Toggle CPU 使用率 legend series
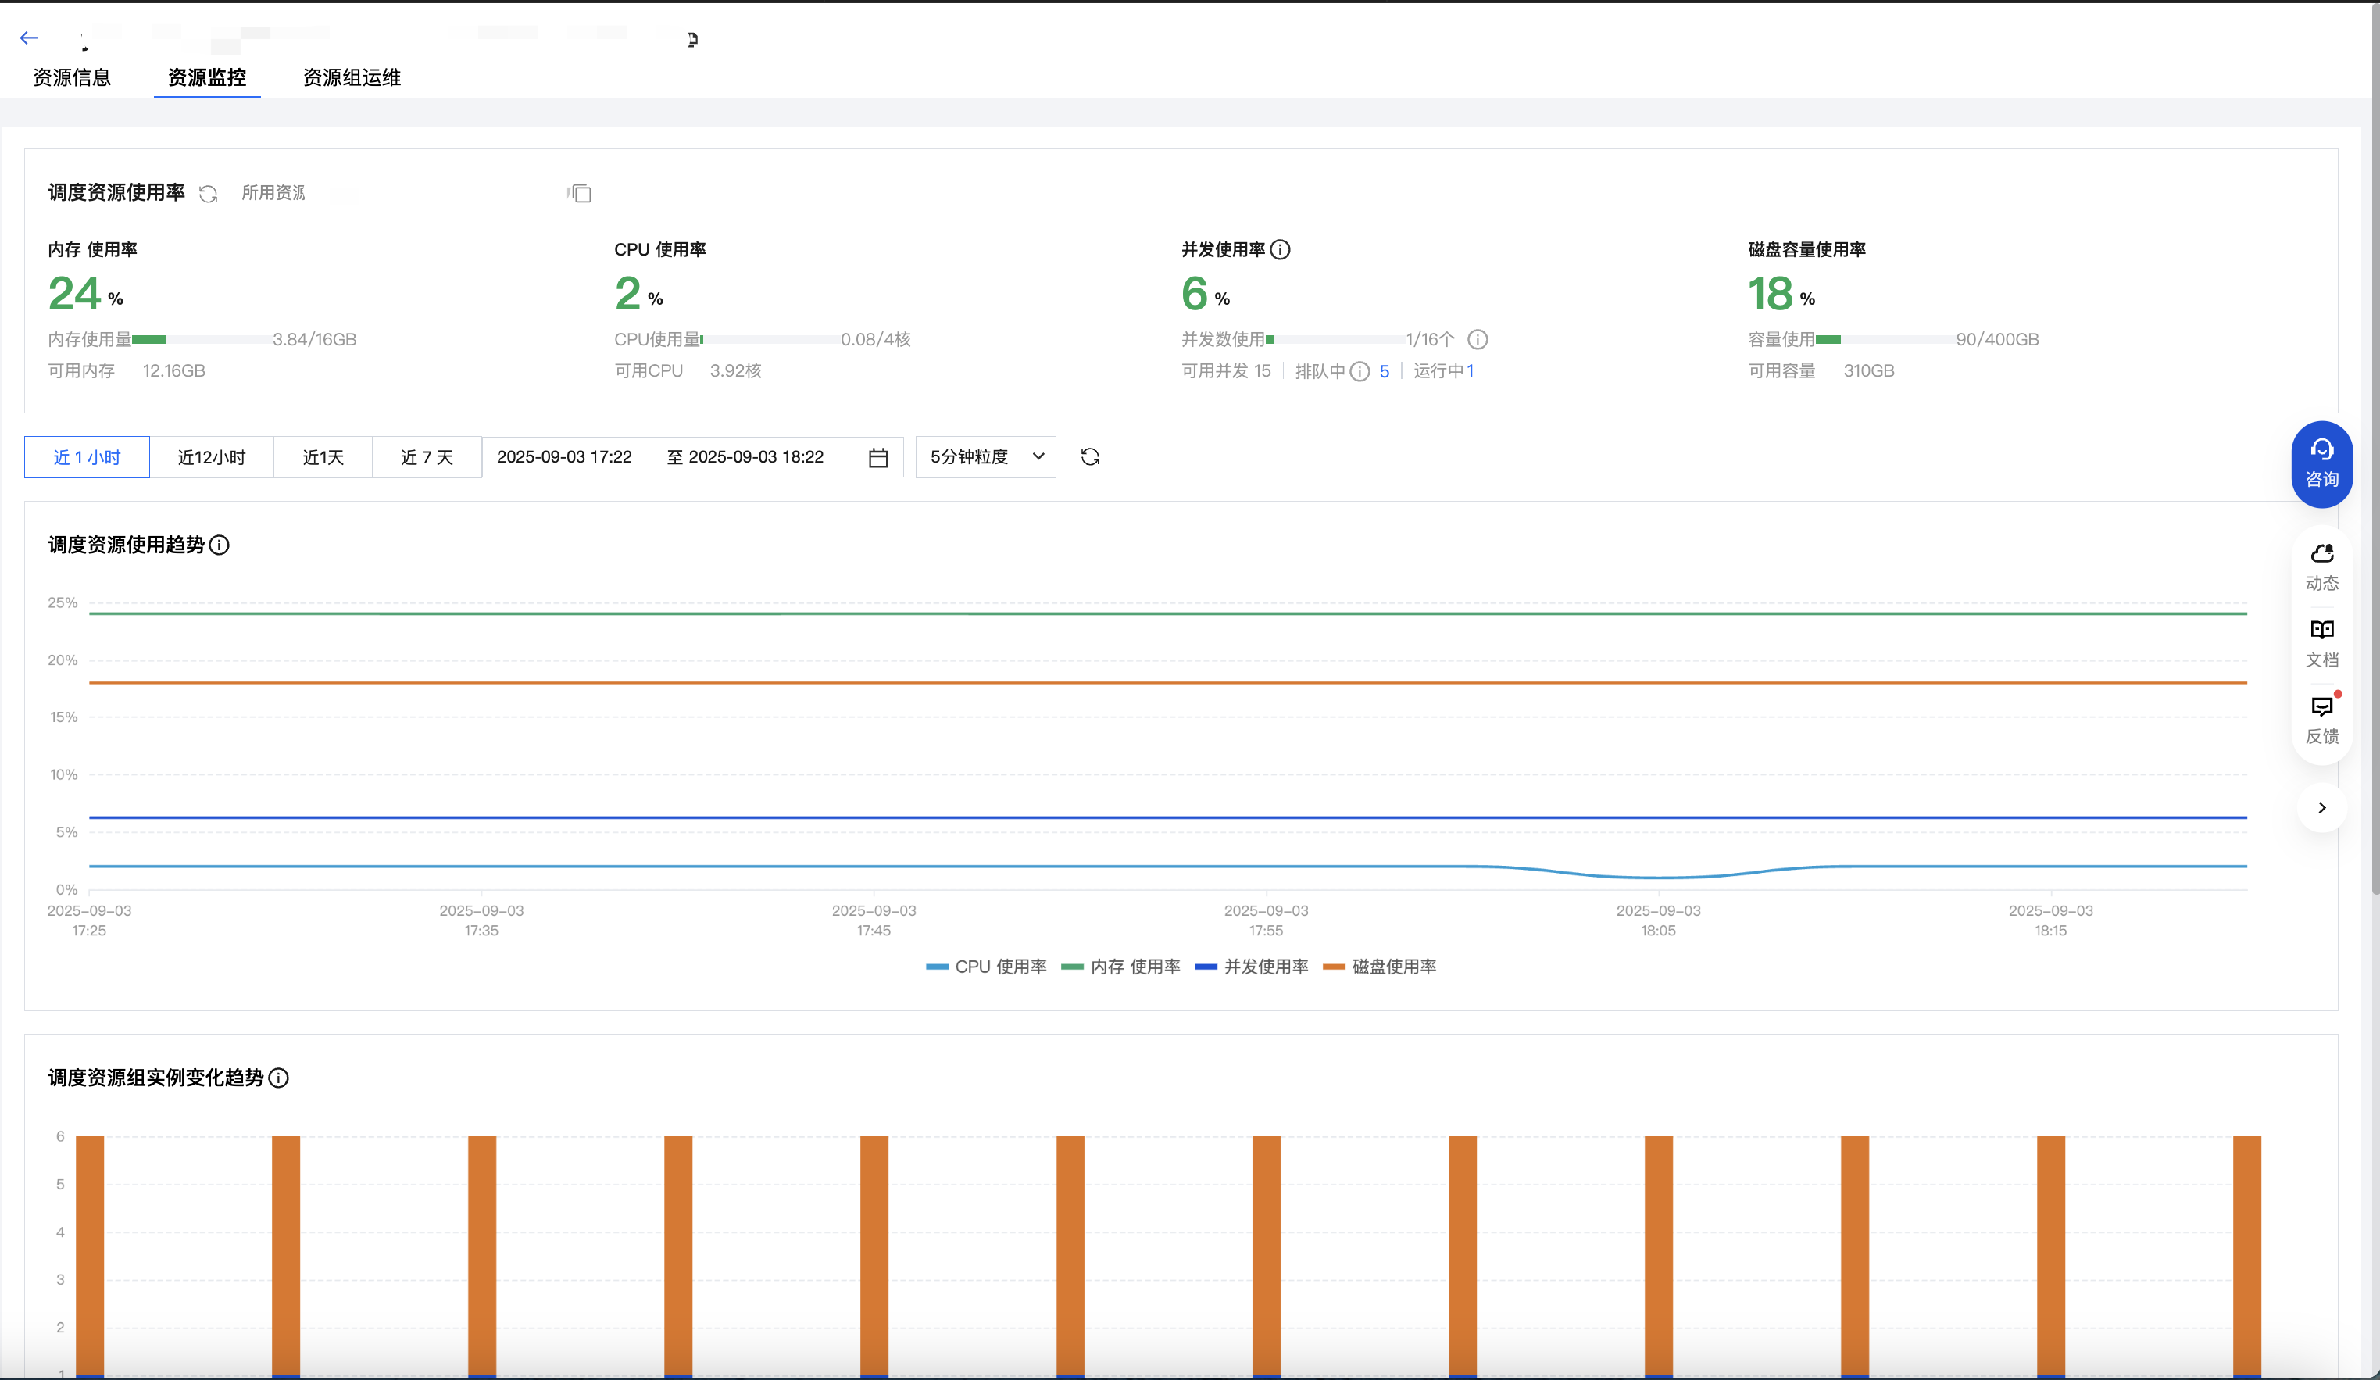The image size is (2380, 1380). 987,967
